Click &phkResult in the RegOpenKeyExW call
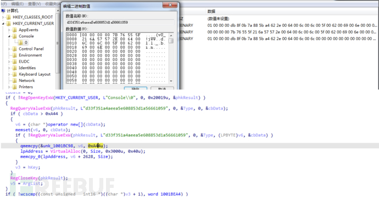 [186, 98]
